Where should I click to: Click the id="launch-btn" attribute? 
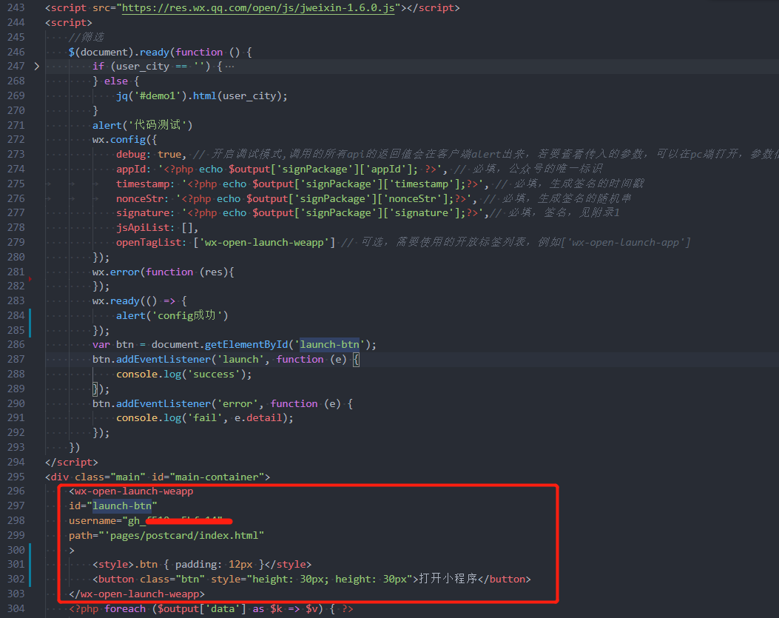(x=113, y=506)
